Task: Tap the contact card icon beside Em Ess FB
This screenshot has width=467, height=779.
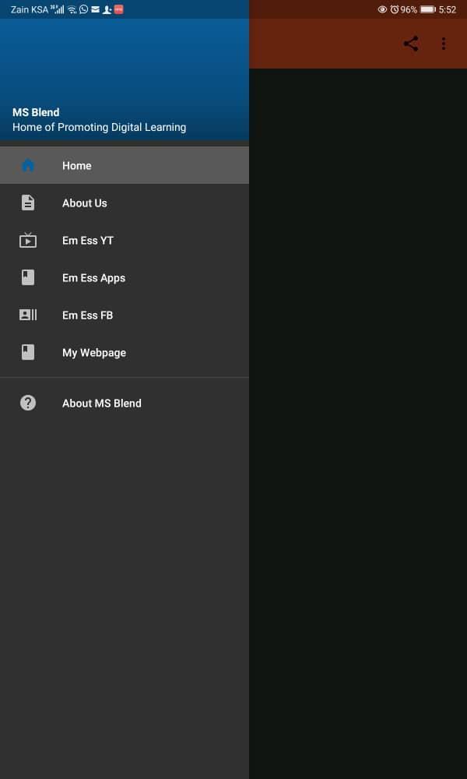Action: [28, 315]
